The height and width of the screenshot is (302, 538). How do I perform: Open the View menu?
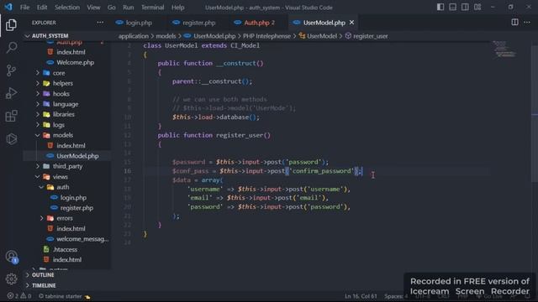93,8
